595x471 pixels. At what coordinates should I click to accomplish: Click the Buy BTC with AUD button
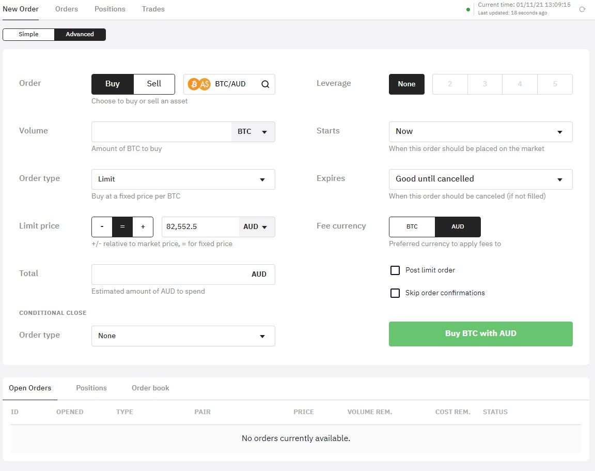tap(480, 334)
